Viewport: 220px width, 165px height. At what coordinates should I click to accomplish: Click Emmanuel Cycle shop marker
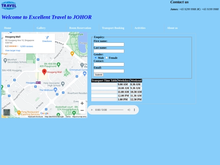85,73
